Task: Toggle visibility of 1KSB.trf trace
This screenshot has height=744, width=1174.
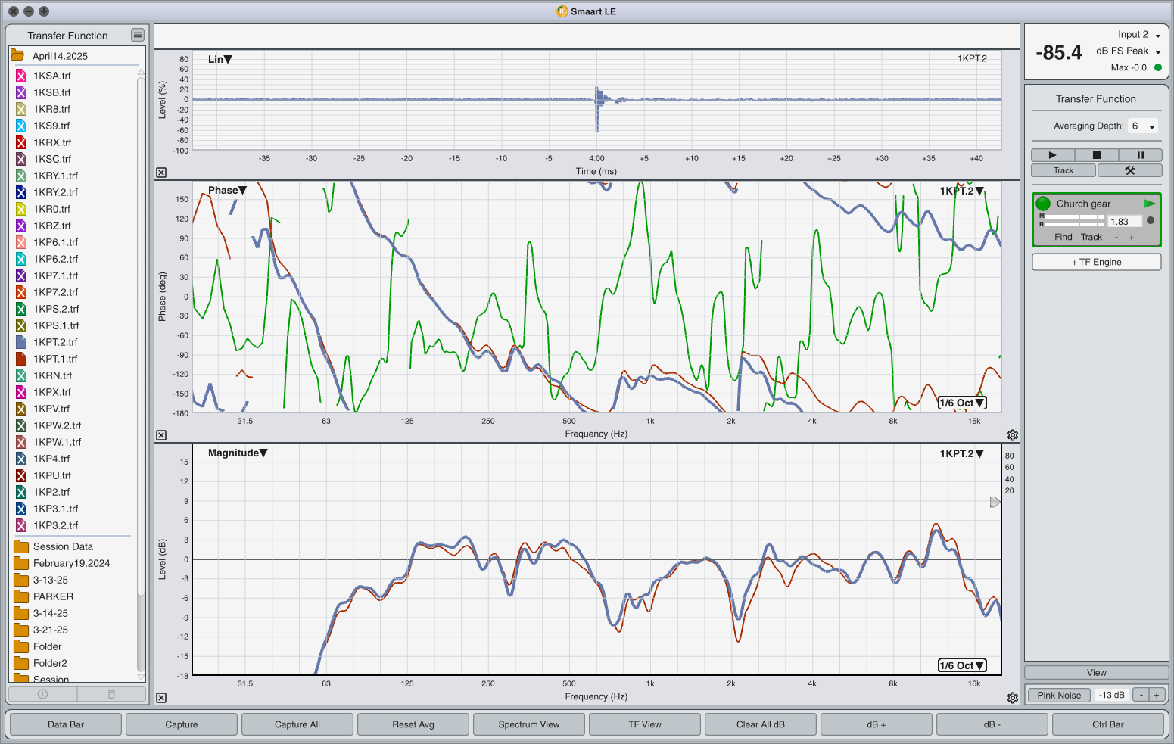Action: pos(21,92)
